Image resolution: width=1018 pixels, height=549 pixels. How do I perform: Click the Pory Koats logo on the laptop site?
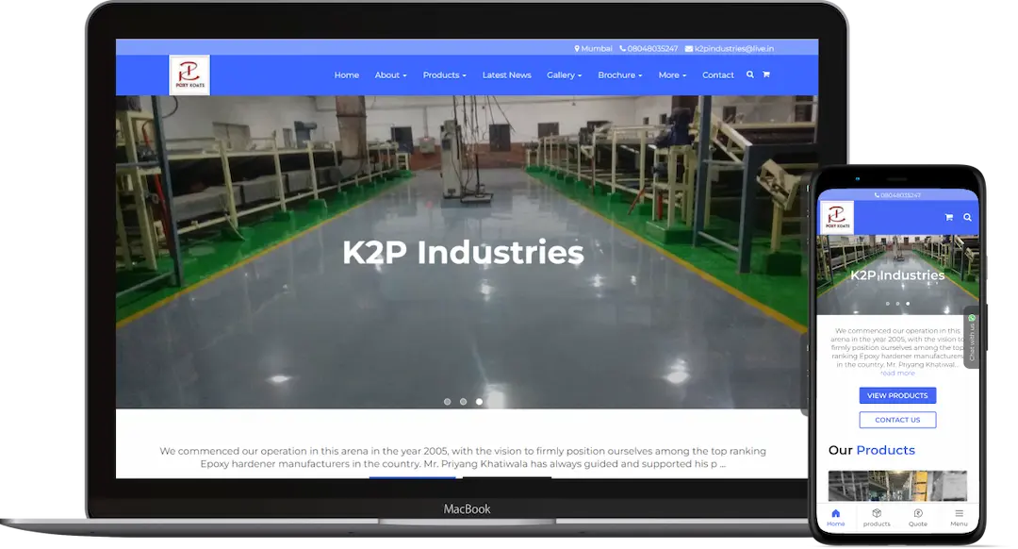pyautogui.click(x=189, y=75)
